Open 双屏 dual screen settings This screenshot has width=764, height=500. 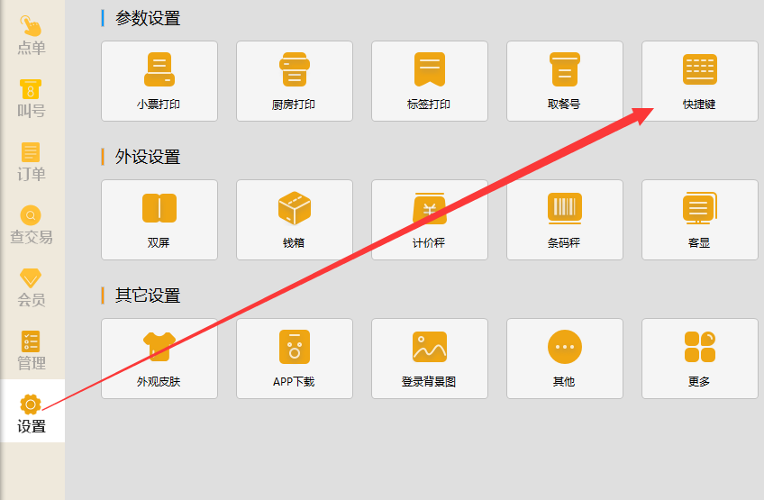[159, 220]
